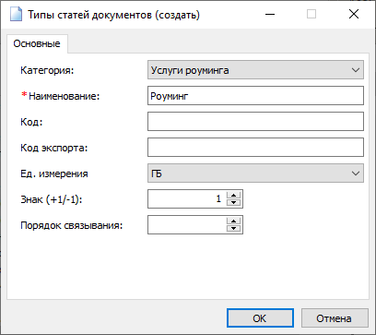
Task: Minimize the dialog window
Action: [x=270, y=14]
